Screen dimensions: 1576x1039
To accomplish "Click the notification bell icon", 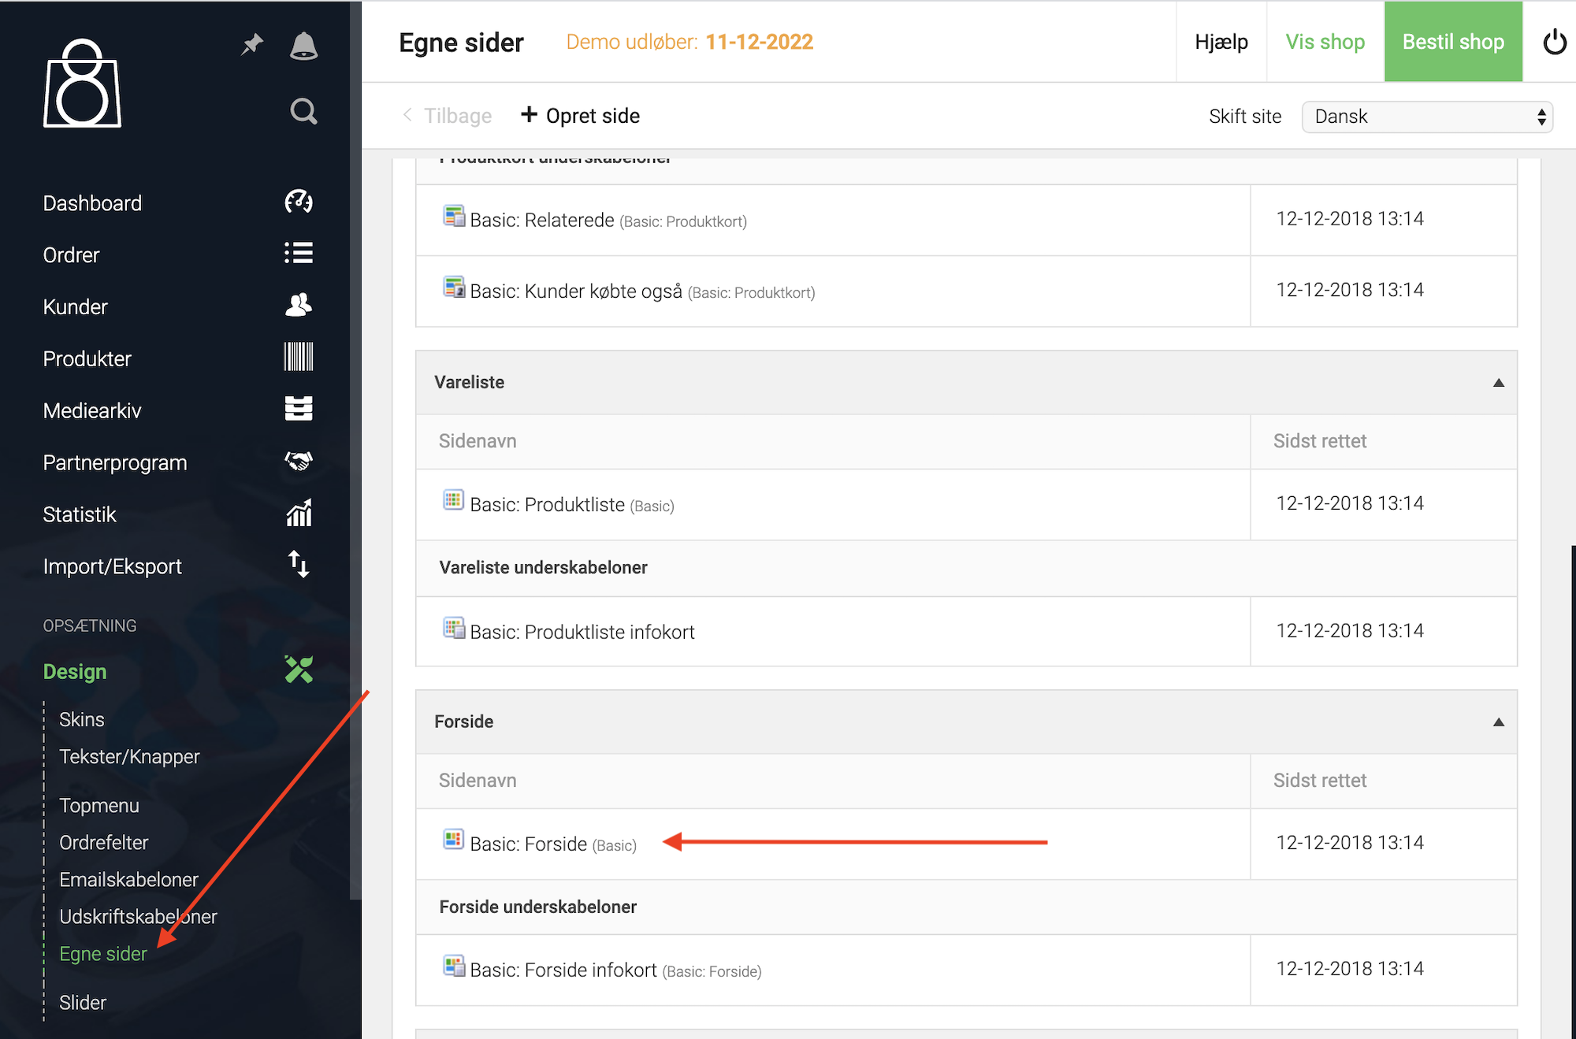I will (x=303, y=46).
